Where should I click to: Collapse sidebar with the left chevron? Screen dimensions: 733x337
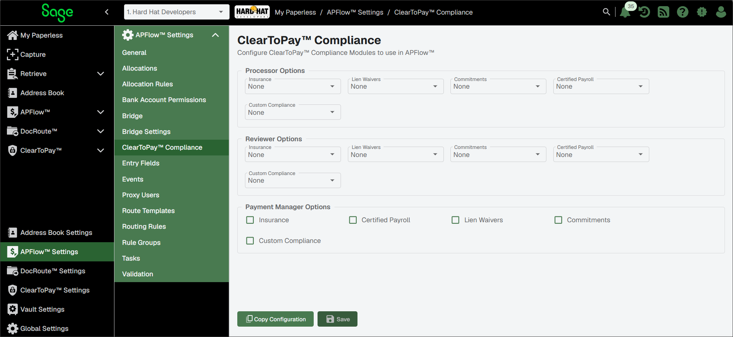107,12
